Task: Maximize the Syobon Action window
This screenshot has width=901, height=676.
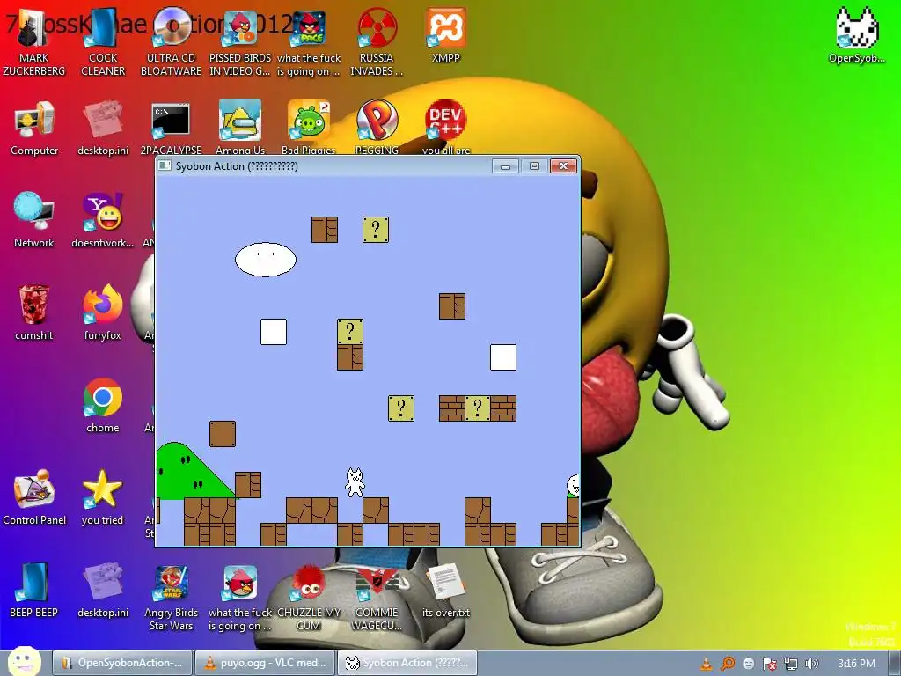Action: [x=534, y=166]
